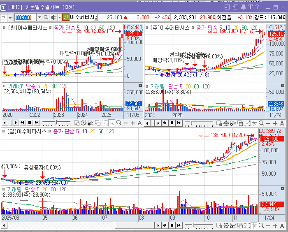Rewind the daily chart to the start
The image size is (288, 232).
click(165, 225)
